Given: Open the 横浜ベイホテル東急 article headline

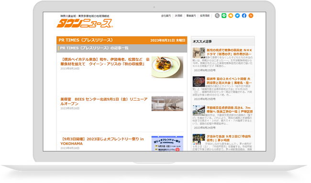Looking at the screenshot, I should pos(105,62).
